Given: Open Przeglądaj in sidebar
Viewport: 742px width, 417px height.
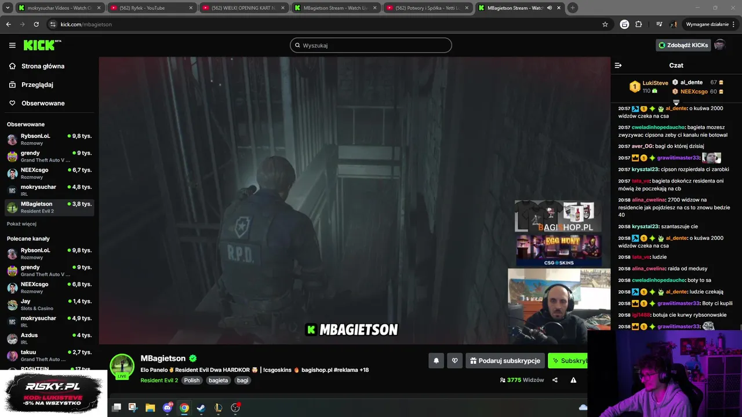Looking at the screenshot, I should click(x=37, y=85).
